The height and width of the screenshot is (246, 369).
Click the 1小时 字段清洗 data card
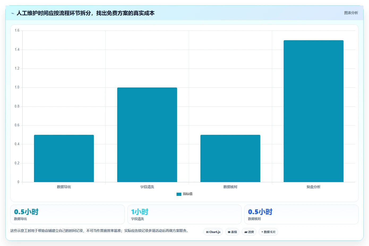click(184, 214)
